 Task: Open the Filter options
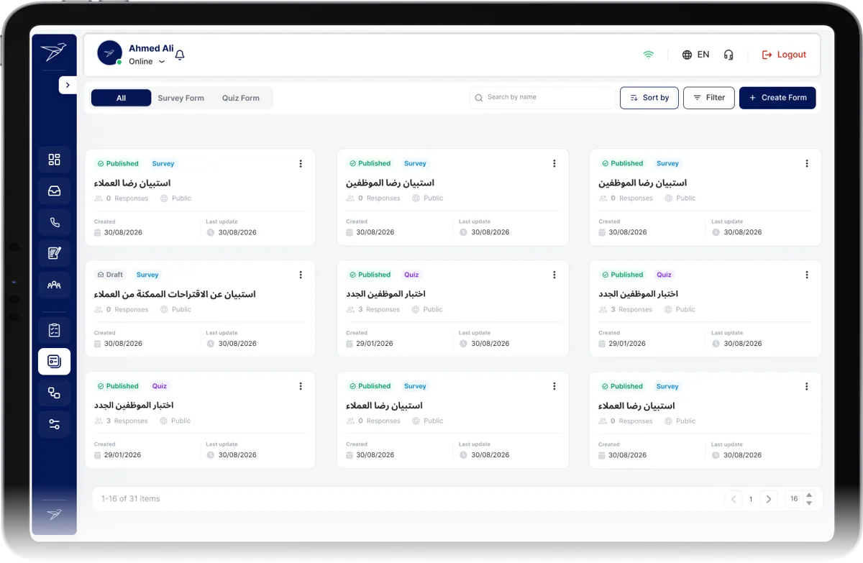coord(709,98)
